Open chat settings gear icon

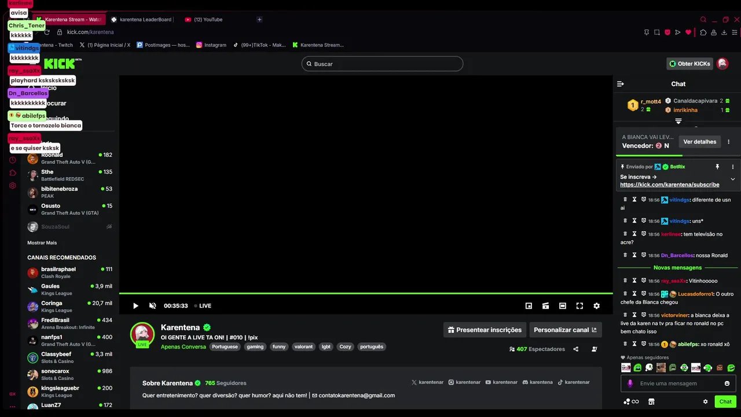pos(705,401)
